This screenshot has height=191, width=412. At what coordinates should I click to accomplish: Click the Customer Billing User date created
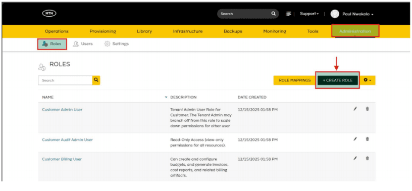tap(257, 159)
